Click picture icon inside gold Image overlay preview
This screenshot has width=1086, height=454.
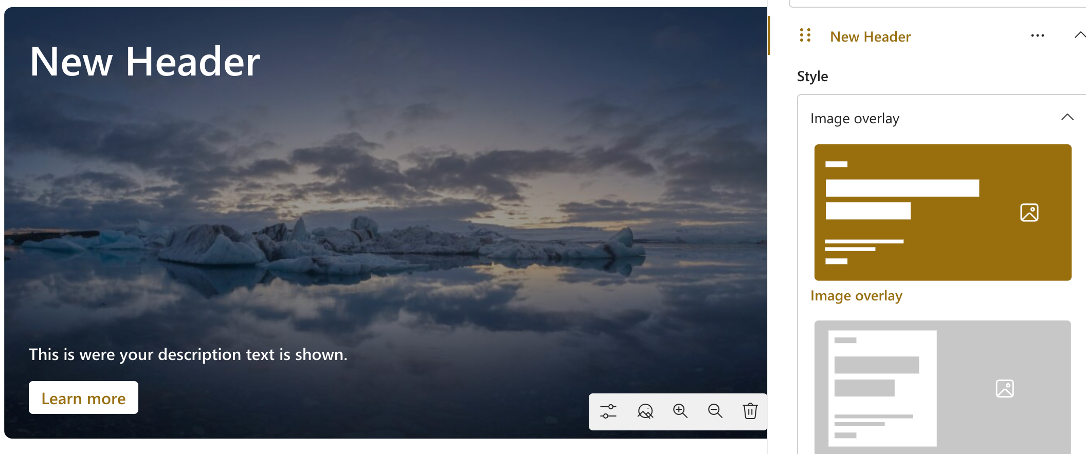[1029, 213]
